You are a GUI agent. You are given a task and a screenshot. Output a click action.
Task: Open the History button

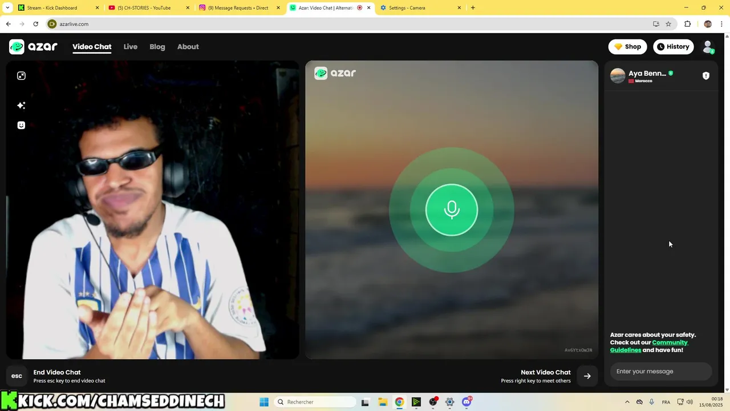pos(673,47)
